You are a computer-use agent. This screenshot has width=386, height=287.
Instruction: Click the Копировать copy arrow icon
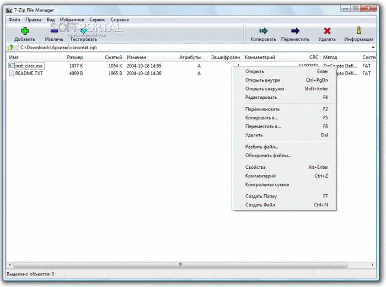click(x=263, y=31)
